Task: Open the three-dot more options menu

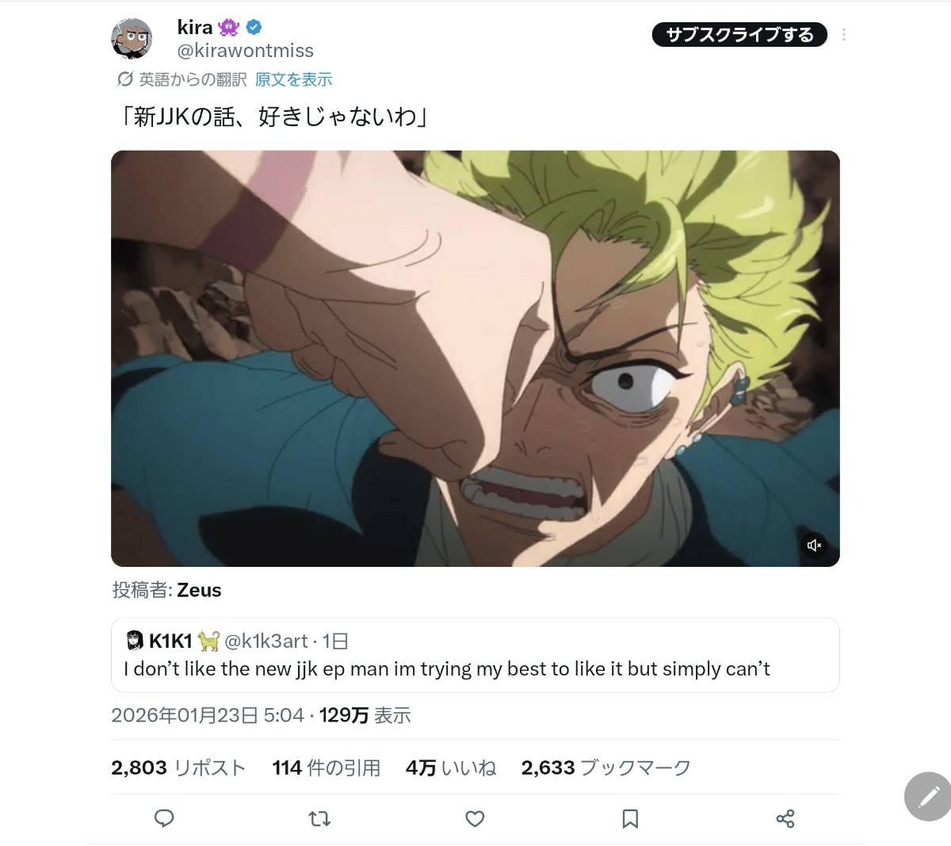Action: tap(844, 35)
